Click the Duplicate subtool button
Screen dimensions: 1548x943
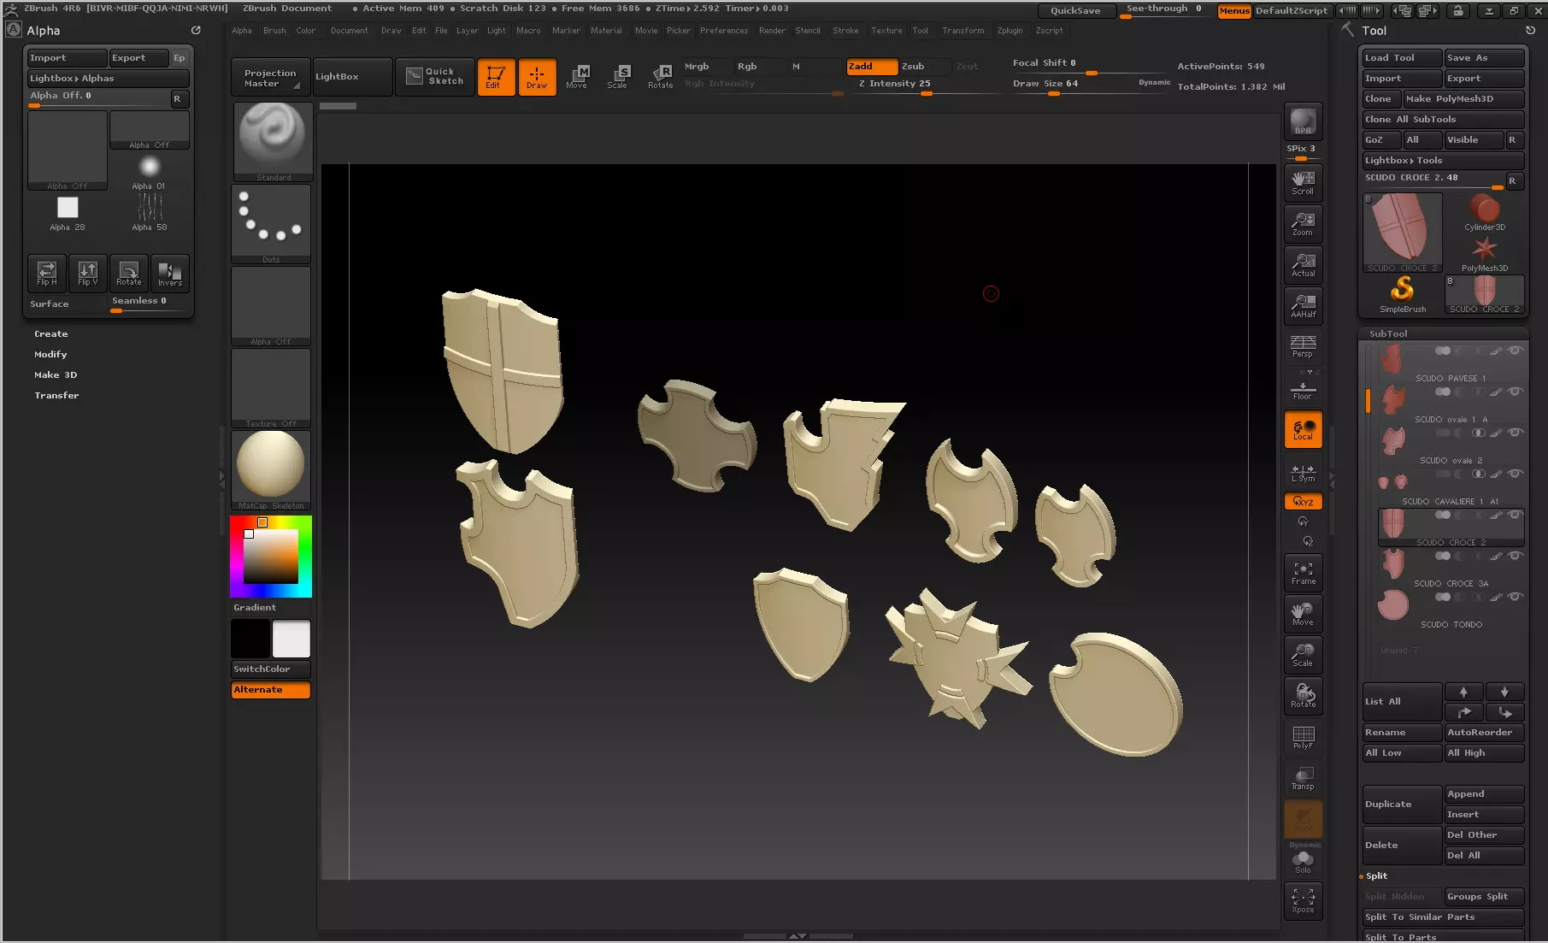click(1402, 804)
